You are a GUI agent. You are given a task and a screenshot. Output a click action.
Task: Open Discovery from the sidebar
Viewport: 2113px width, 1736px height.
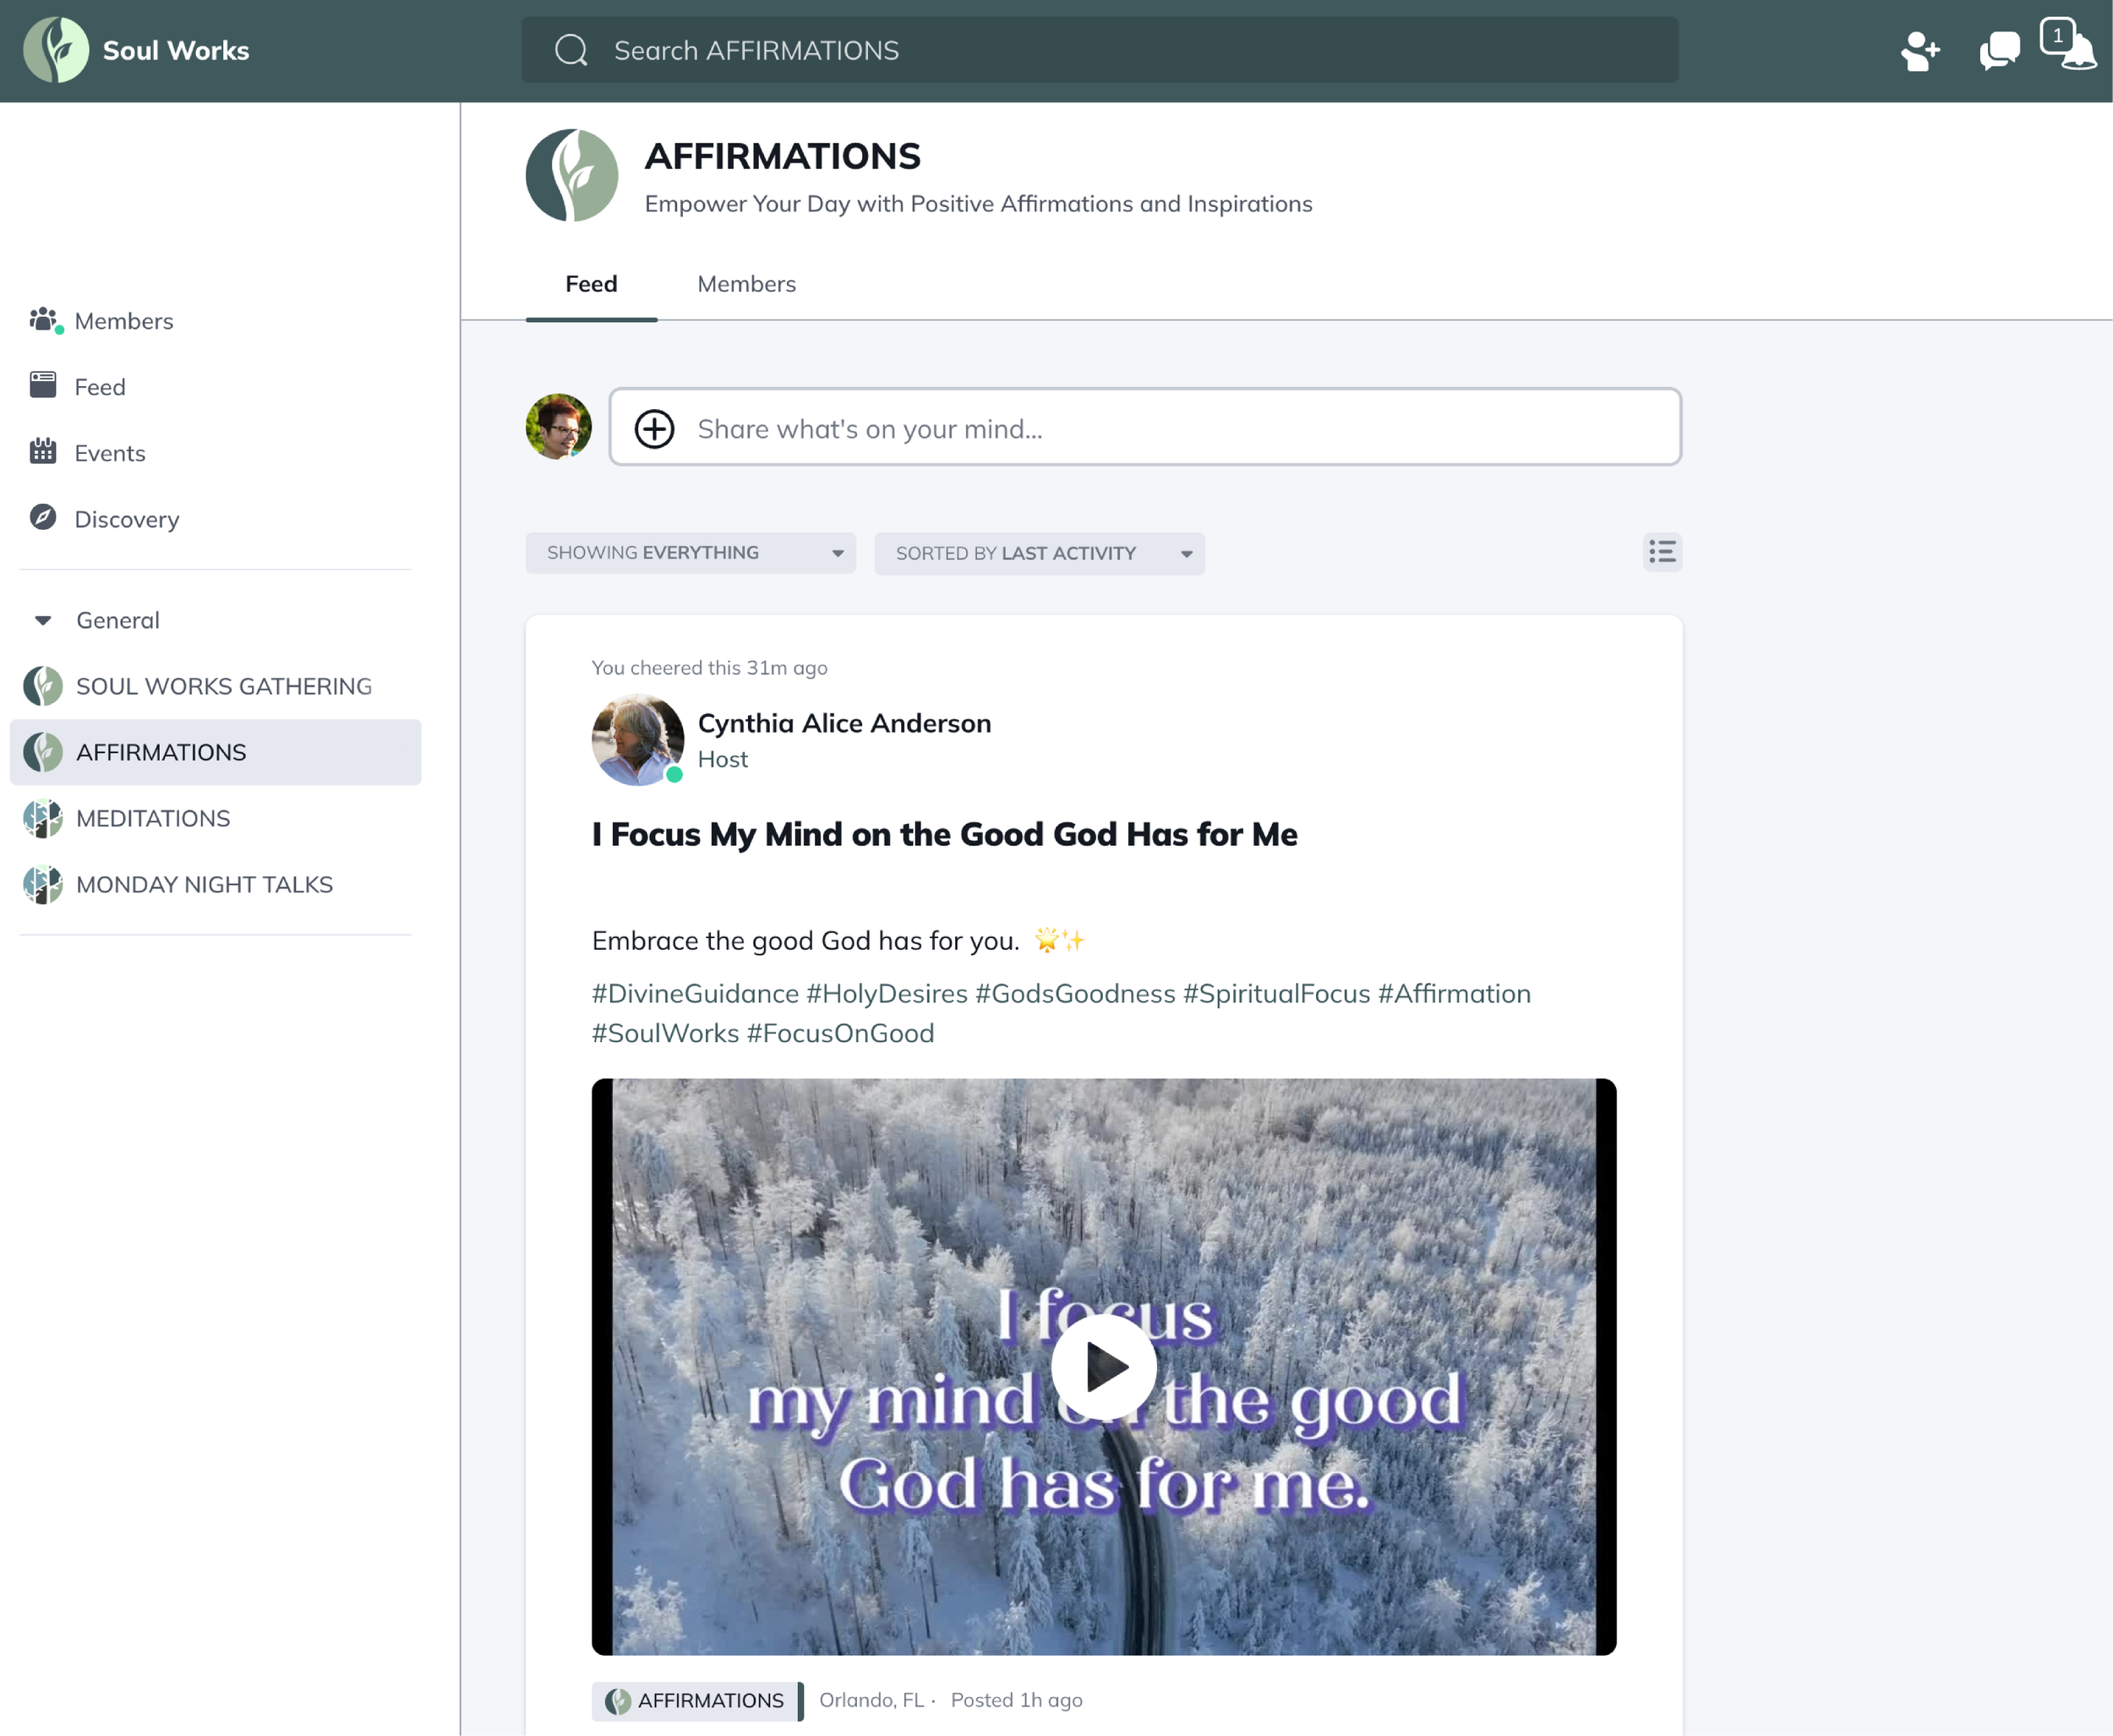(126, 519)
